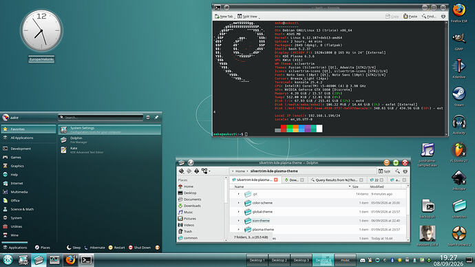The width and height of the screenshot is (475, 267).
Task: Open Downloads in Dolphin places
Action: pyautogui.click(x=192, y=206)
